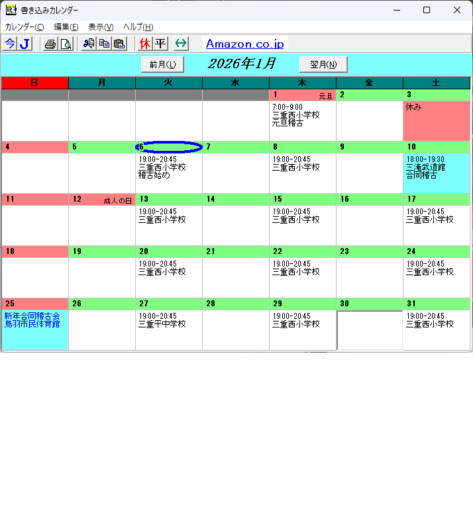Select the empty January 30 cell
Image resolution: width=473 pixels, height=514 pixels.
pos(369,330)
